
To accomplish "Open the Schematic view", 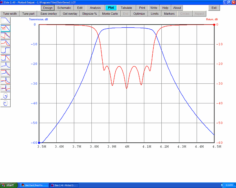I will pos(64,8).
